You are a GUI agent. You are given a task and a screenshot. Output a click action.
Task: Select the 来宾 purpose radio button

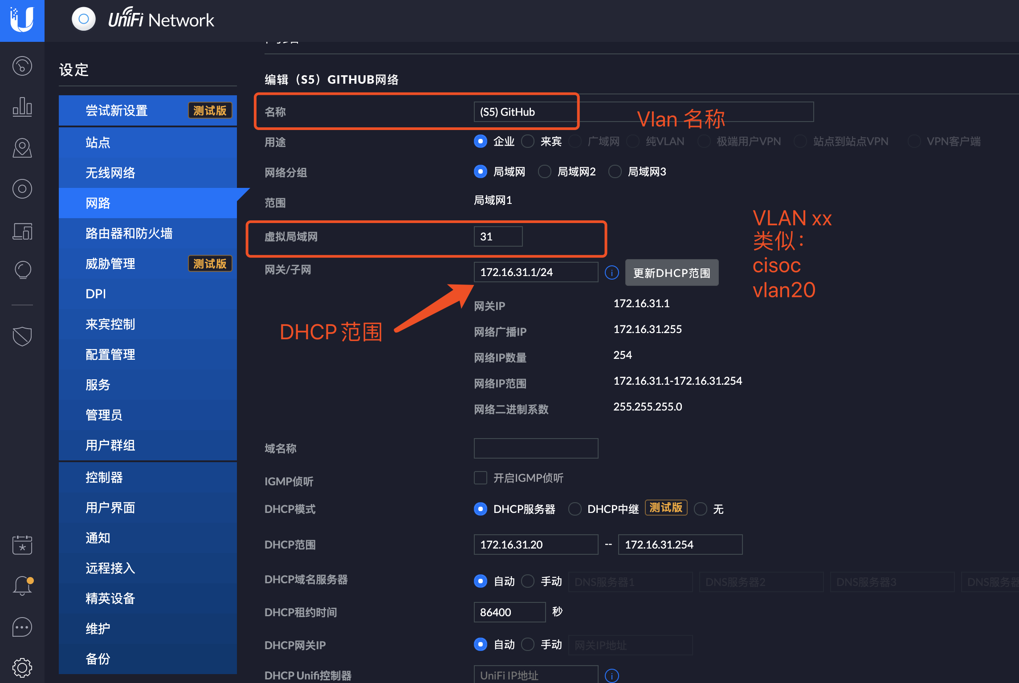pos(528,142)
